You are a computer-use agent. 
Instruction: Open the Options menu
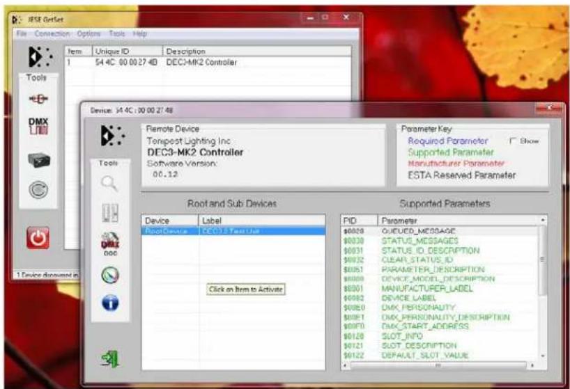tap(88, 33)
